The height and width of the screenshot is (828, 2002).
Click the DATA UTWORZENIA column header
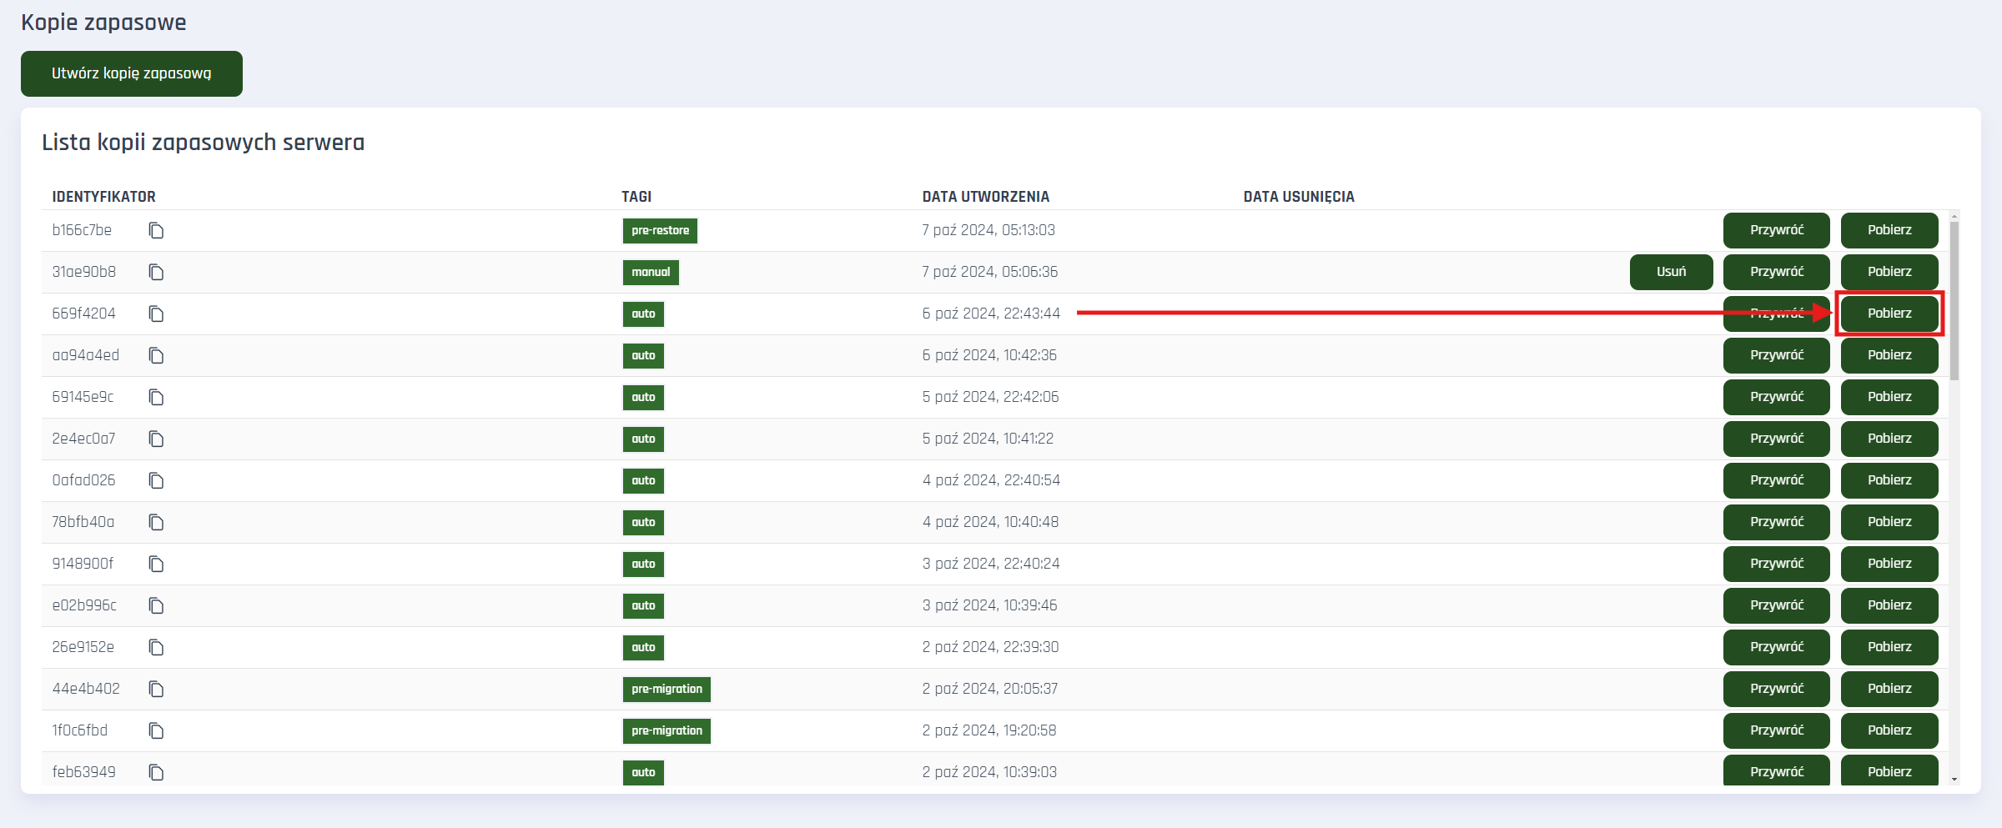pyautogui.click(x=985, y=197)
